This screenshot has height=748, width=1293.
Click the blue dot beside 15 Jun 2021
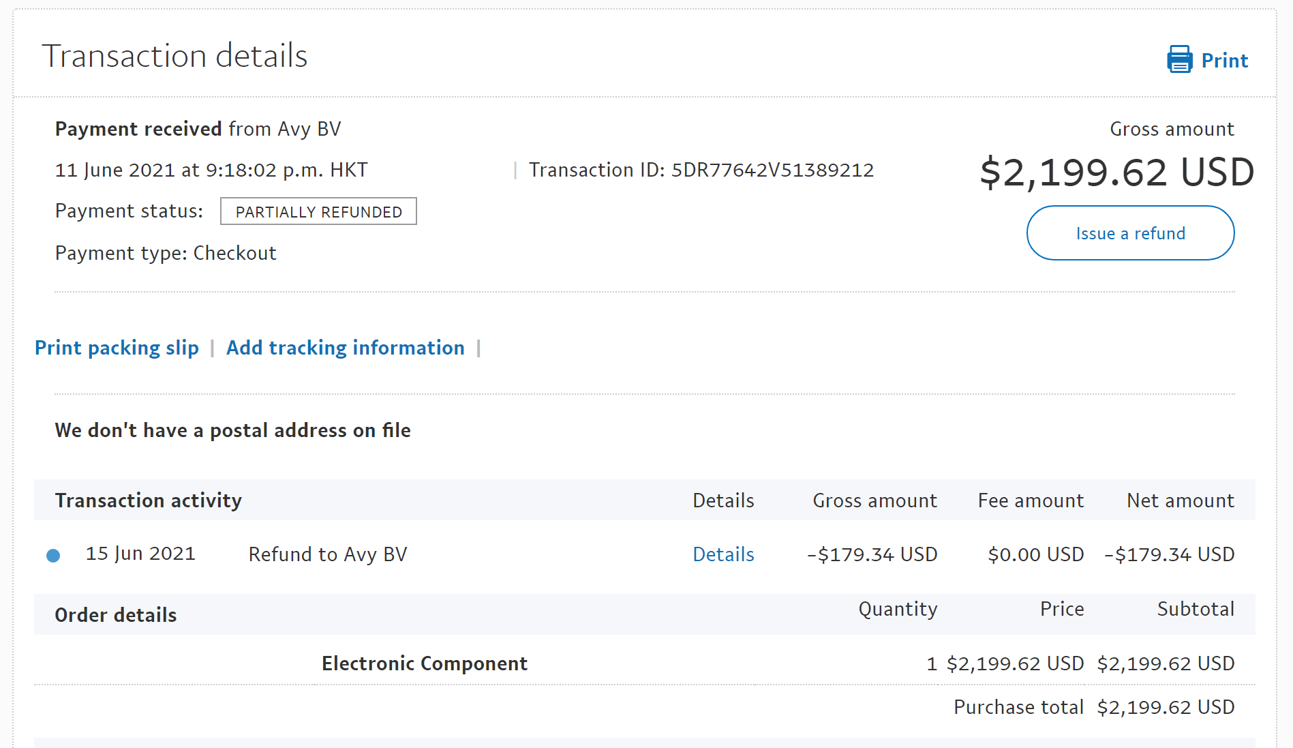pyautogui.click(x=53, y=556)
